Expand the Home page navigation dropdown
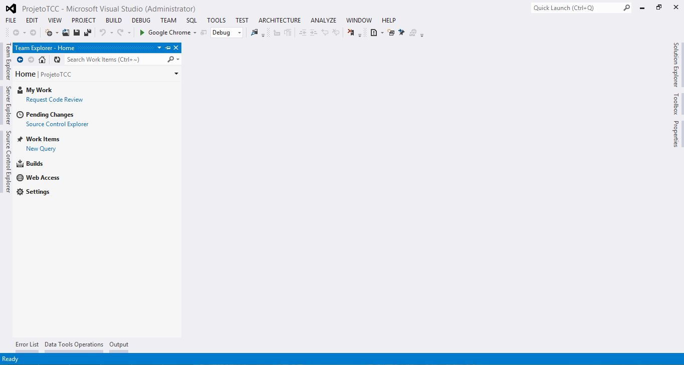This screenshot has height=365, width=684. click(x=176, y=74)
